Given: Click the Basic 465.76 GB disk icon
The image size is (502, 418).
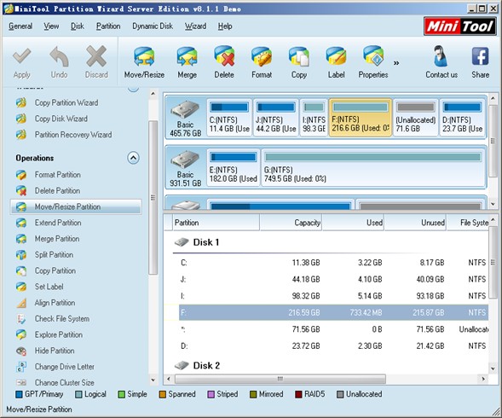Looking at the screenshot, I should (185, 110).
